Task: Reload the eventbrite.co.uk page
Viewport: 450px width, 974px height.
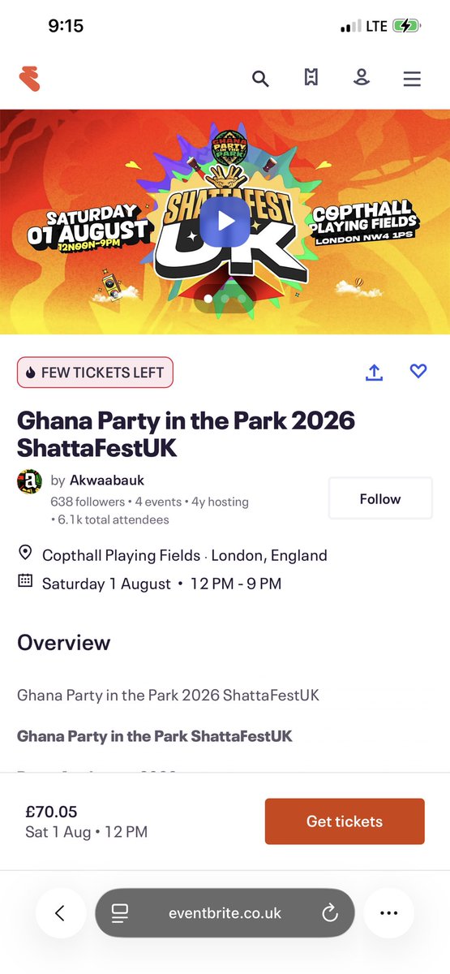Action: [330, 913]
